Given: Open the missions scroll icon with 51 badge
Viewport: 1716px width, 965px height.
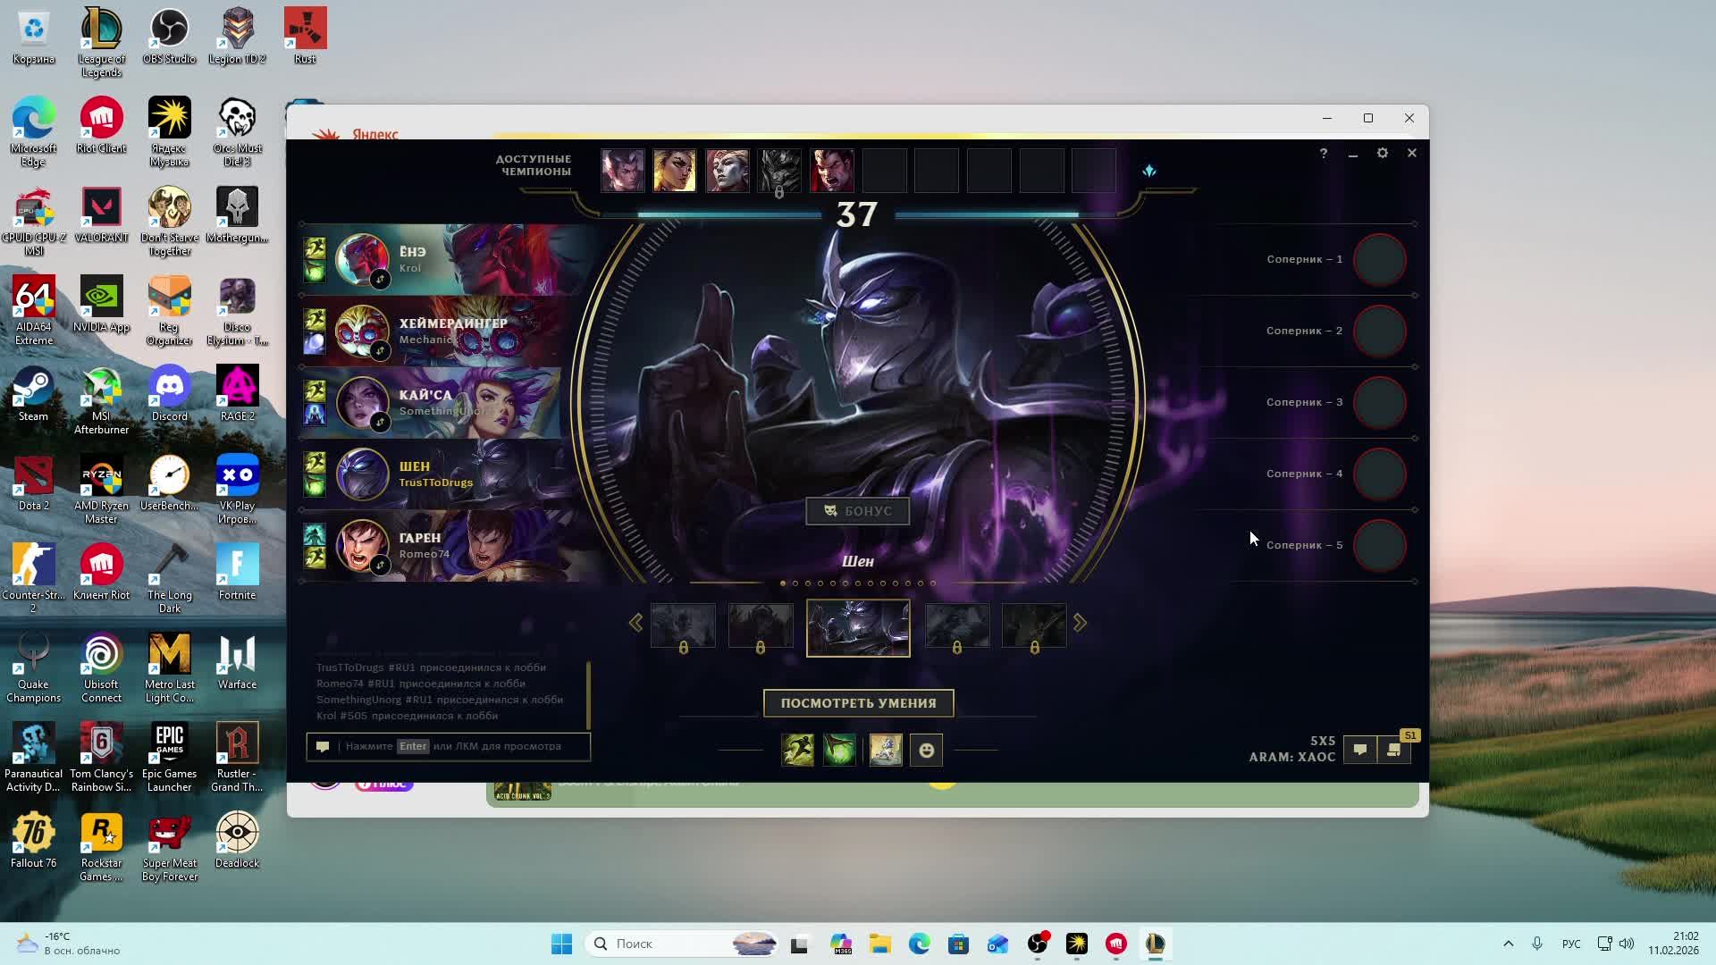Looking at the screenshot, I should (x=1394, y=750).
